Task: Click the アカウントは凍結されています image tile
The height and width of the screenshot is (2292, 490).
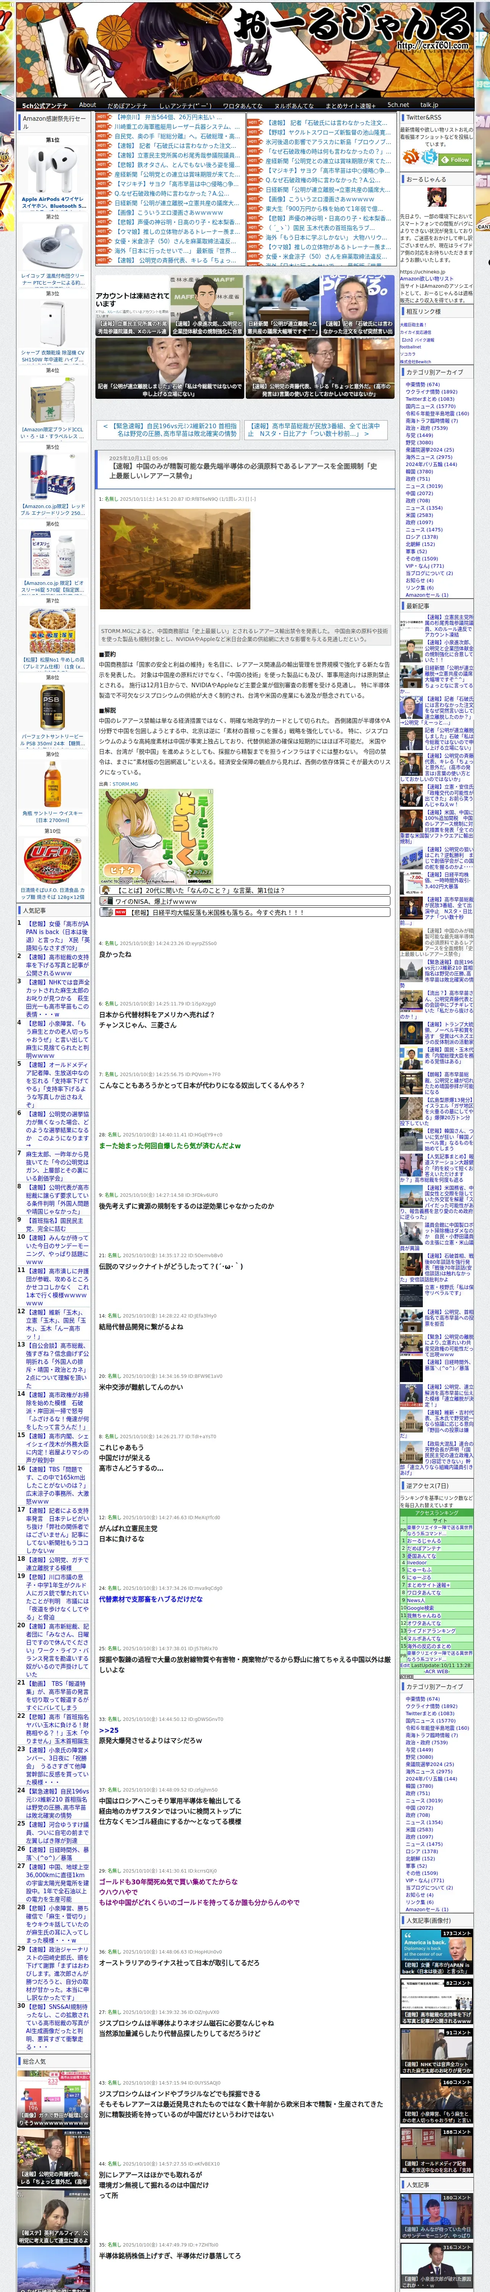Action: [132, 305]
